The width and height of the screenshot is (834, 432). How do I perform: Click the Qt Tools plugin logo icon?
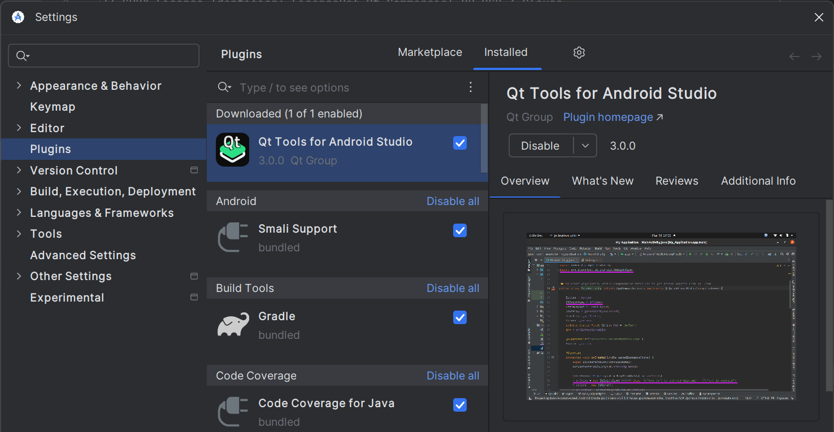tap(232, 150)
